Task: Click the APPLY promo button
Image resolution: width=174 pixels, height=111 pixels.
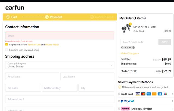Action: coord(165,42)
